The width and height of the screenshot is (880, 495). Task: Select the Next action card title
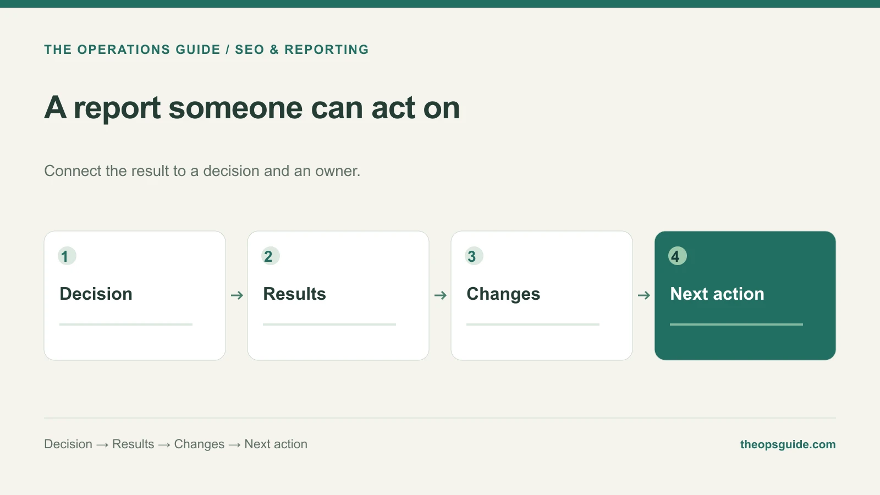[717, 294]
